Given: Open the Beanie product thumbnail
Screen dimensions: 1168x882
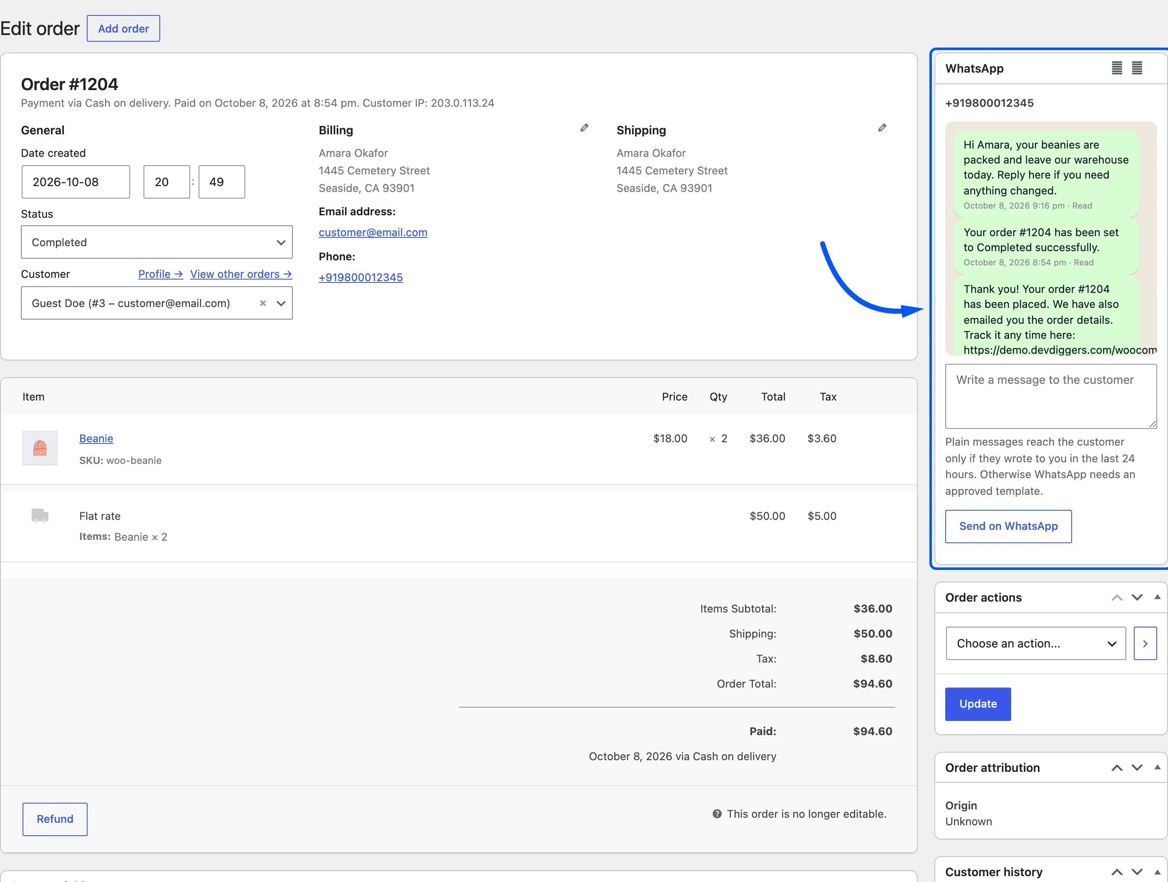Looking at the screenshot, I should [x=40, y=448].
